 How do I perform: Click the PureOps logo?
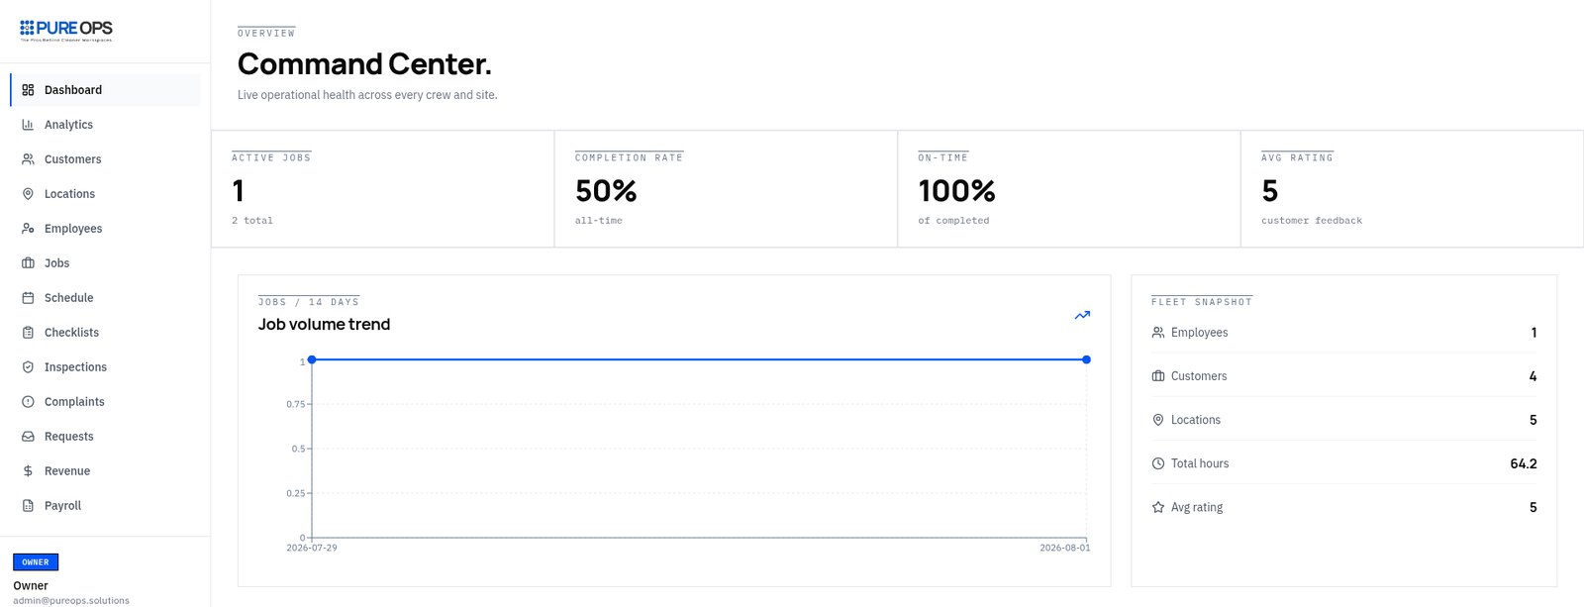(x=66, y=31)
